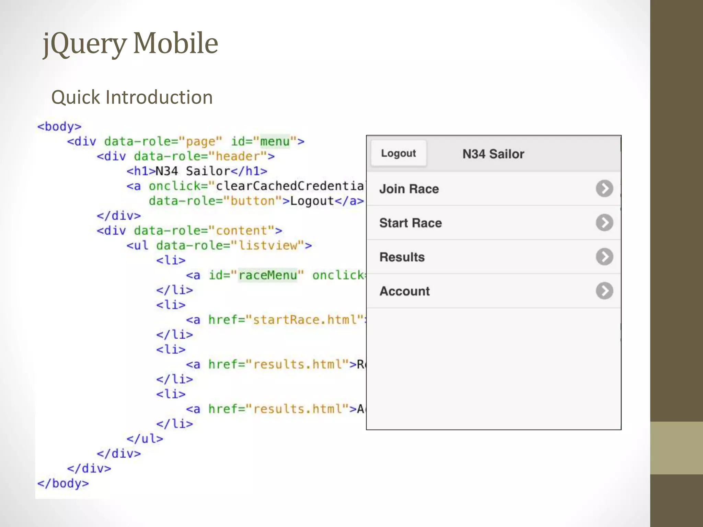
Task: Click the arrow icon beside Join Race
Action: (604, 189)
